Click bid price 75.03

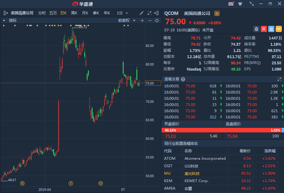pyautogui.click(x=171, y=136)
